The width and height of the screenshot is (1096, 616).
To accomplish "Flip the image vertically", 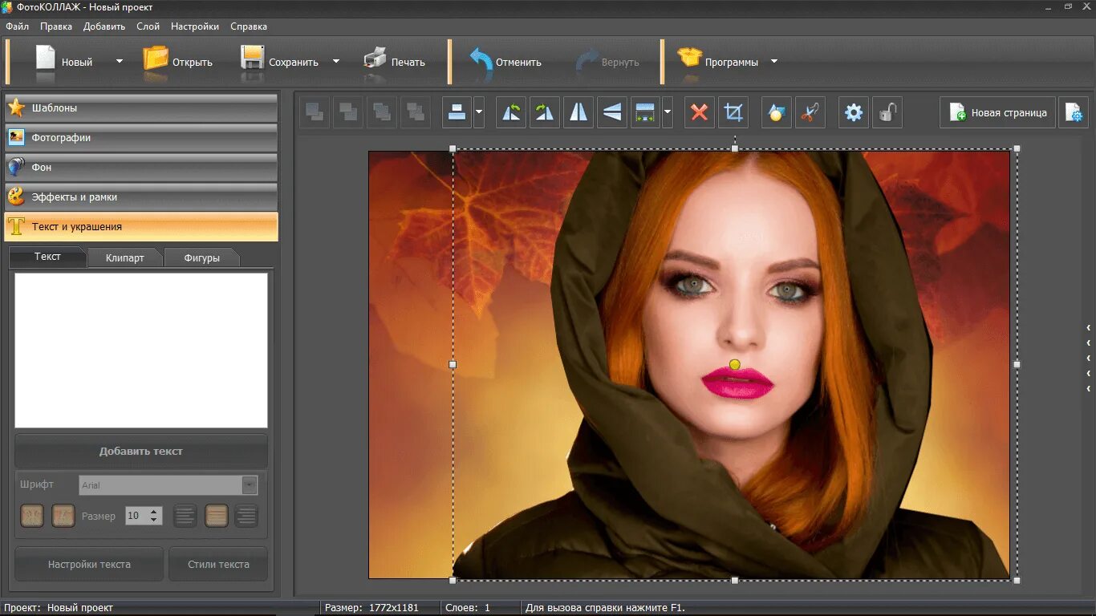I will tap(612, 113).
